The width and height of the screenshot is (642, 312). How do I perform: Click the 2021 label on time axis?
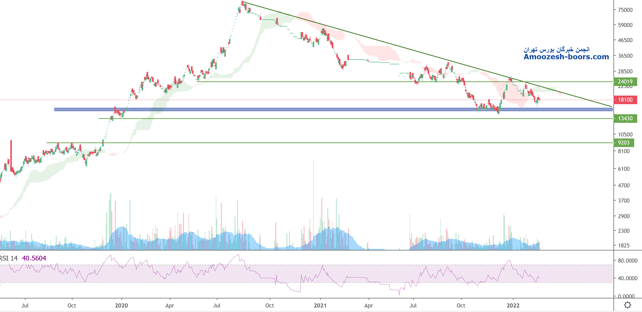pyautogui.click(x=320, y=306)
